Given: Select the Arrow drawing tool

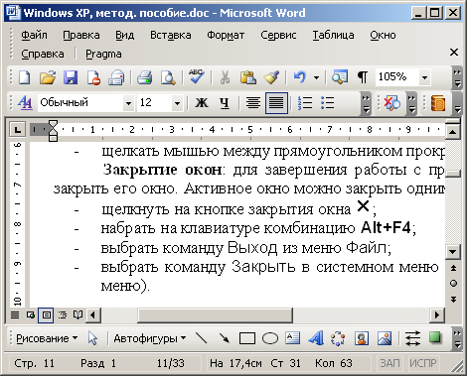Looking at the screenshot, I should pyautogui.click(x=225, y=338).
